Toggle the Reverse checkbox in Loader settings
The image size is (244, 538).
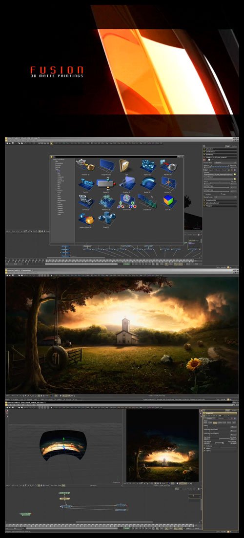(x=204, y=194)
